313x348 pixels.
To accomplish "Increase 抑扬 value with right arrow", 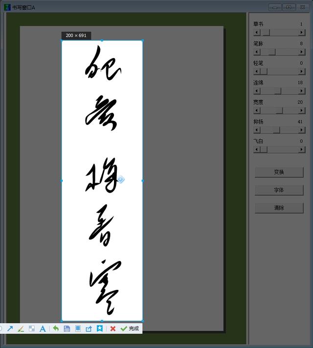I will [301, 130].
